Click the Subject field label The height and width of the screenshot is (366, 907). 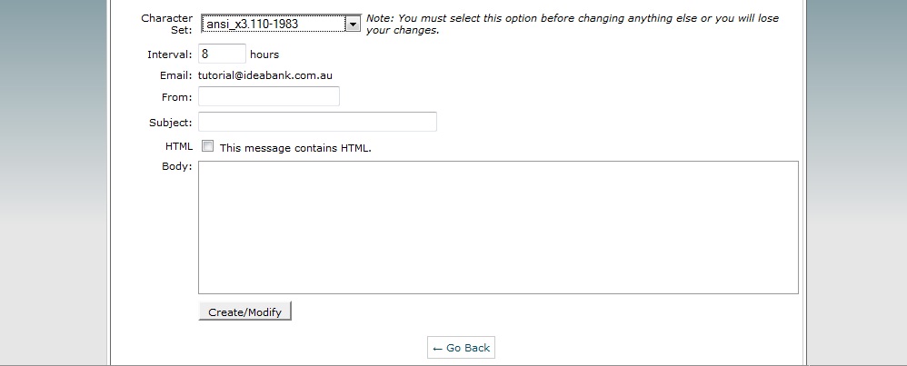click(x=170, y=123)
